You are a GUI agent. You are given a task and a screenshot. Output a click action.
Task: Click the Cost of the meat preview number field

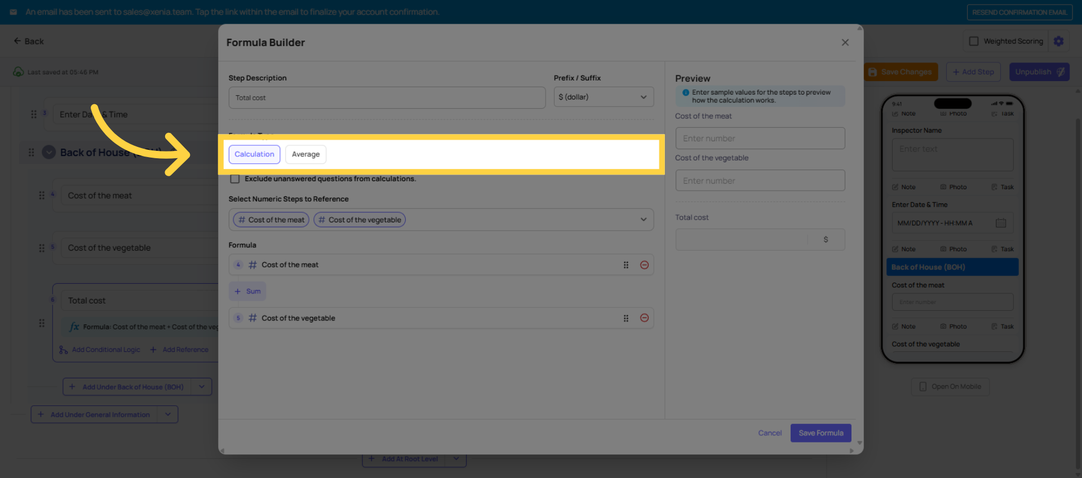point(760,138)
